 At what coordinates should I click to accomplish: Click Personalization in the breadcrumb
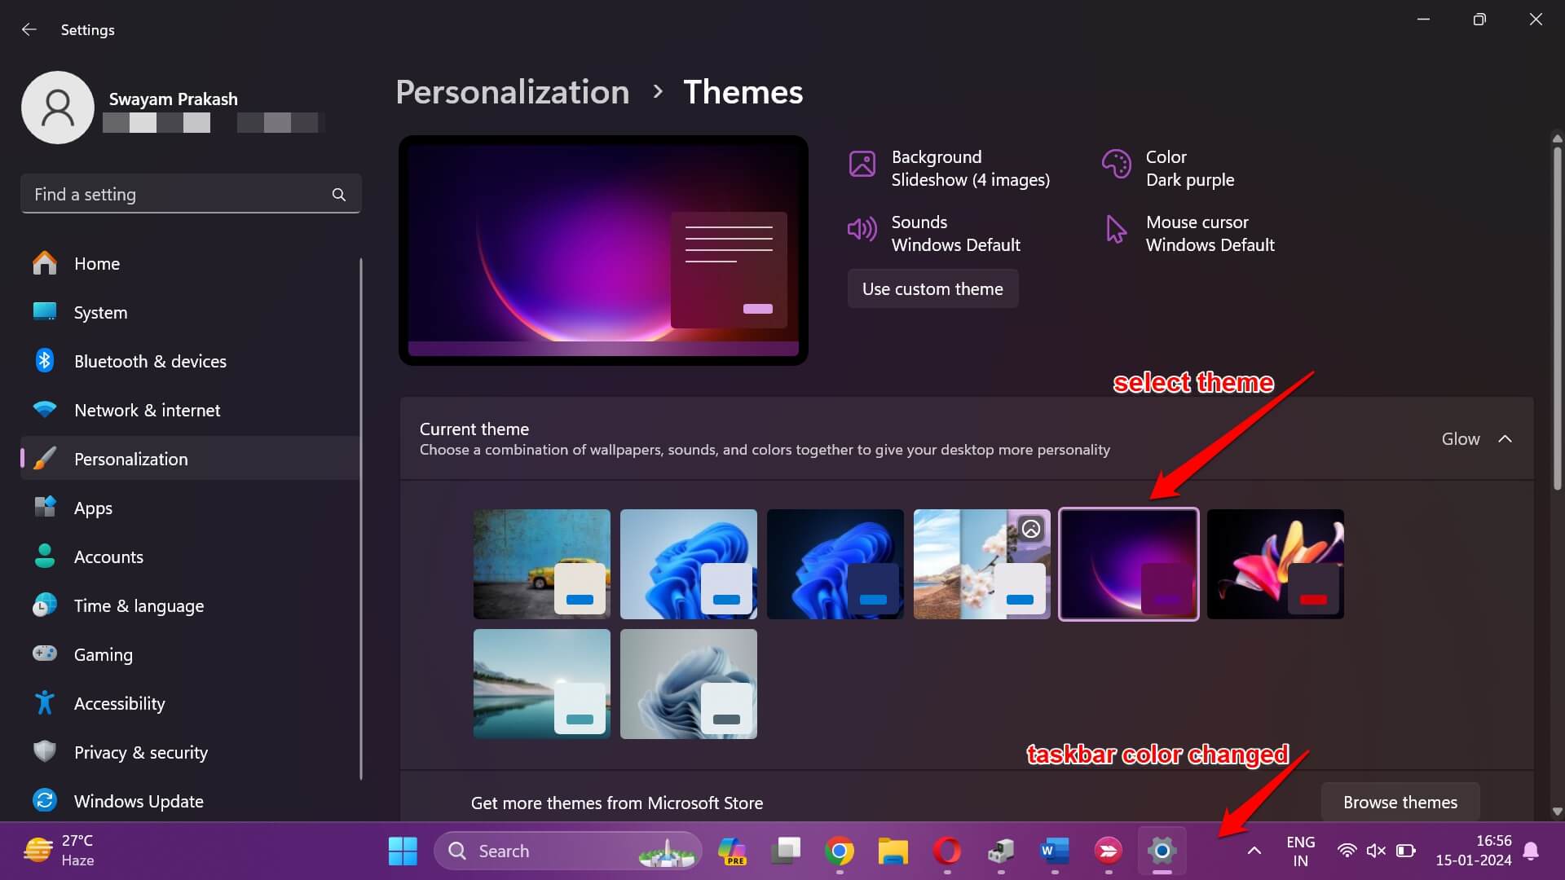tap(512, 92)
